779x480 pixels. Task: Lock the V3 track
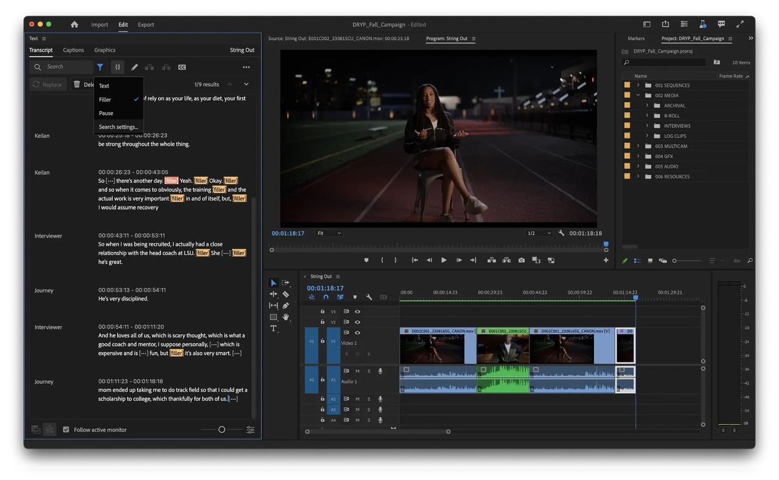(322, 311)
